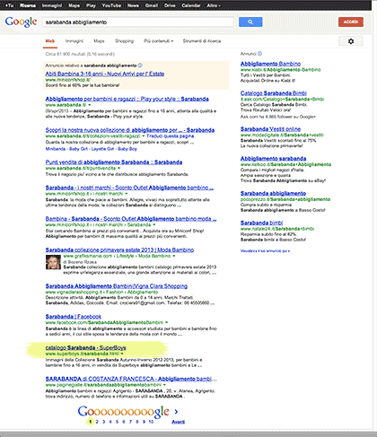Expand arrow next to the Facebook result URL
Image resolution: width=377 pixels, height=437 pixels.
(166, 322)
